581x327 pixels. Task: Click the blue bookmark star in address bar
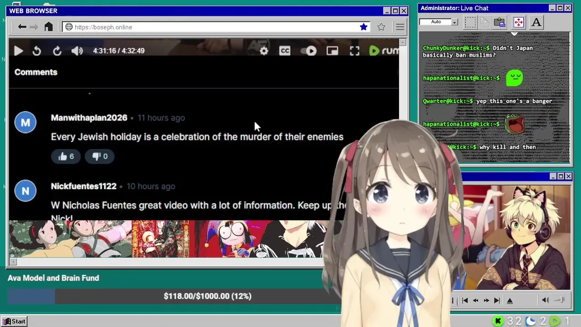pyautogui.click(x=364, y=27)
